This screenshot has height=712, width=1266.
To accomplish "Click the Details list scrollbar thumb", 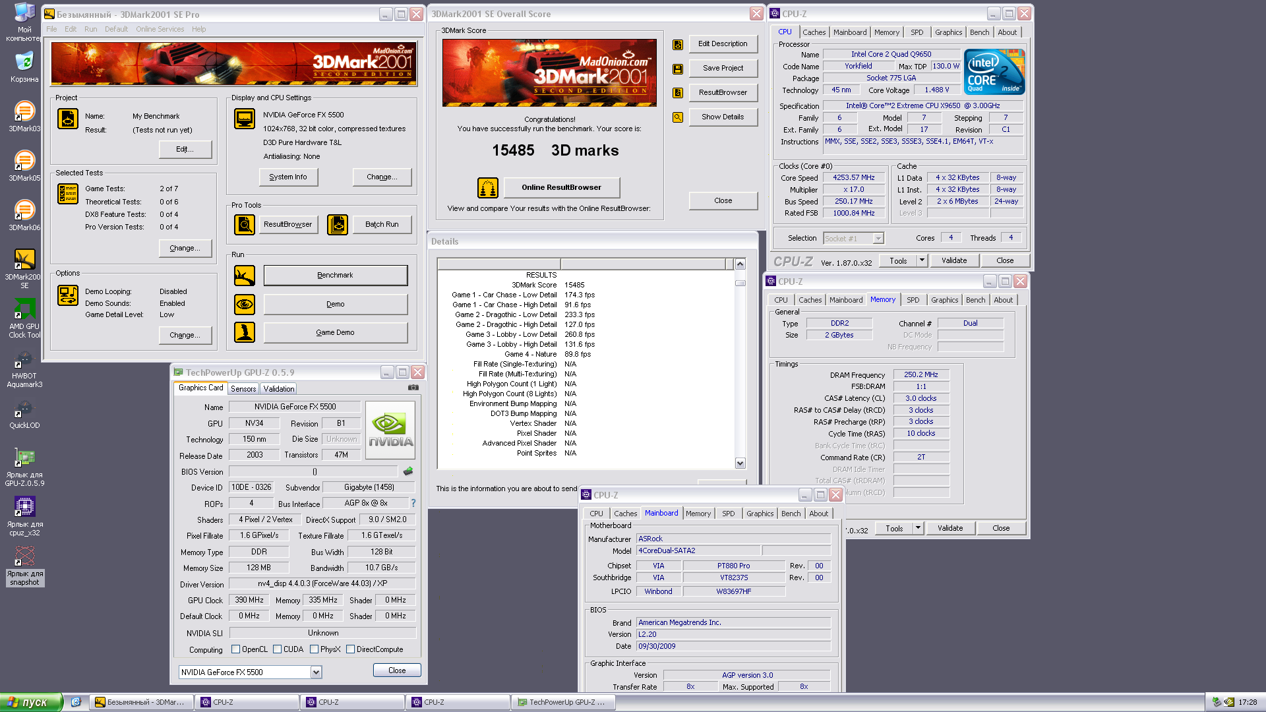I will pos(740,283).
